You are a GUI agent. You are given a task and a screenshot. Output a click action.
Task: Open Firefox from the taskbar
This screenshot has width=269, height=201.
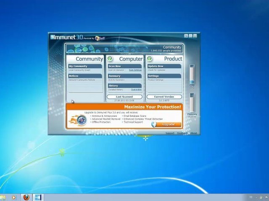click(x=26, y=197)
